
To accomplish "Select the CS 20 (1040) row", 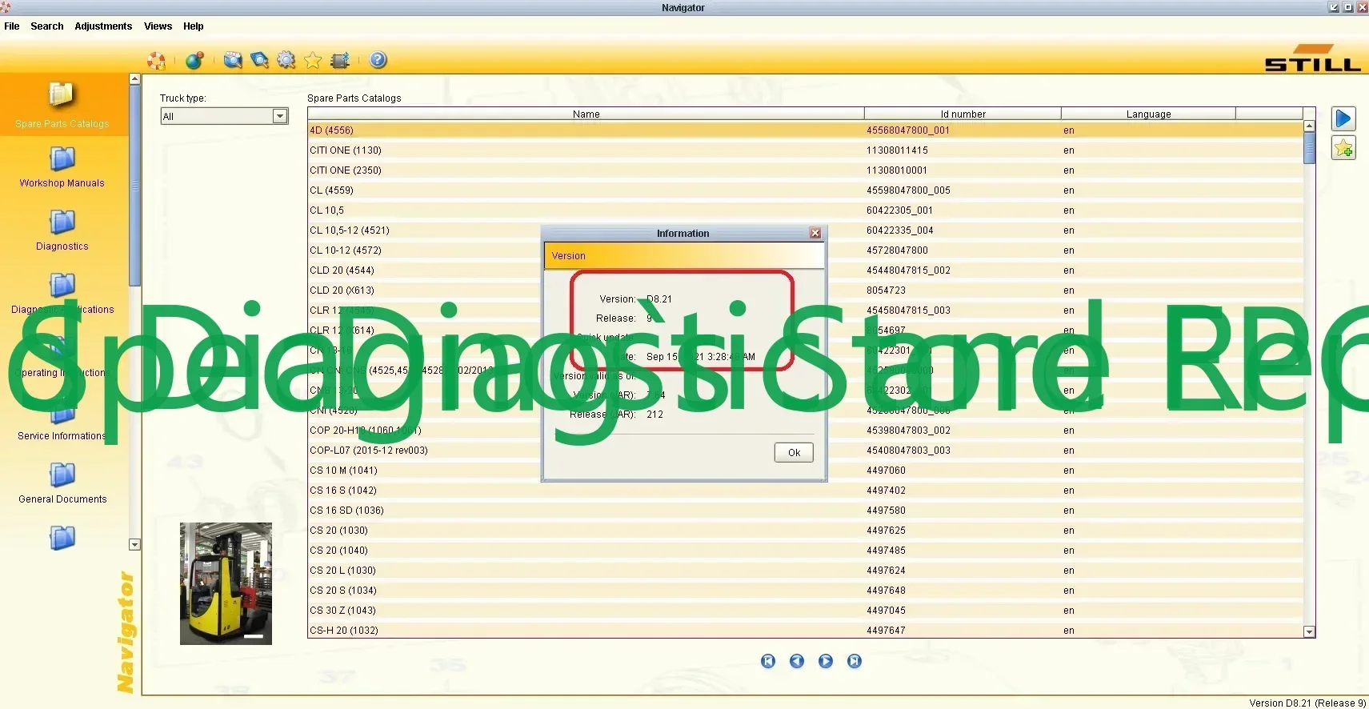I will tap(805, 550).
